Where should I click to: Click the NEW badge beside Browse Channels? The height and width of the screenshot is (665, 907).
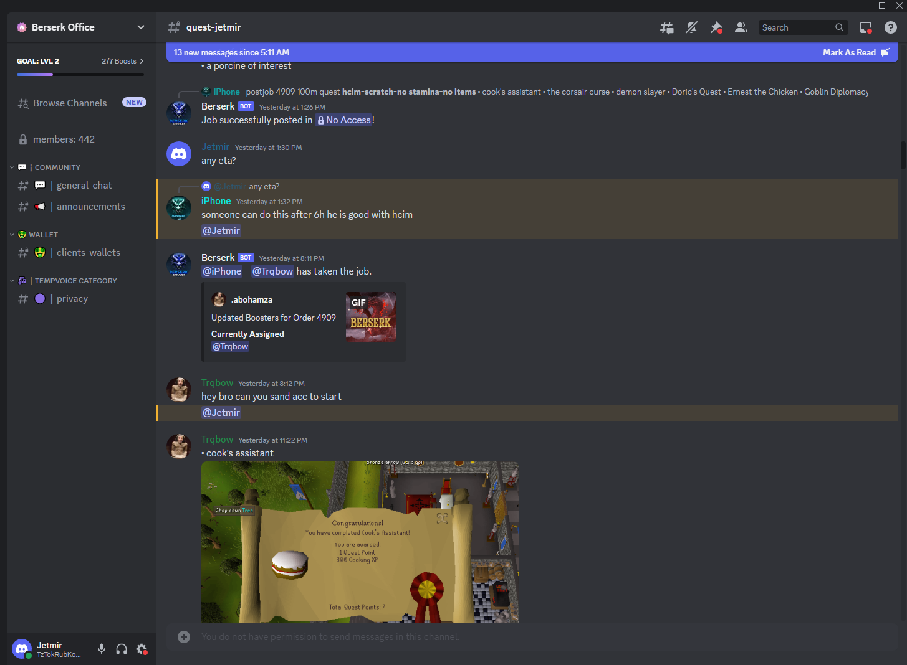[x=134, y=103]
